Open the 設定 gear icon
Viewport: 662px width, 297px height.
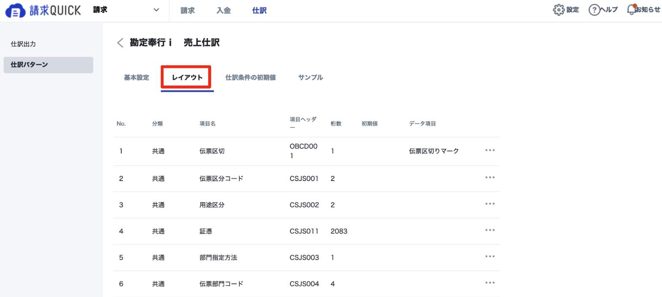[x=559, y=10]
